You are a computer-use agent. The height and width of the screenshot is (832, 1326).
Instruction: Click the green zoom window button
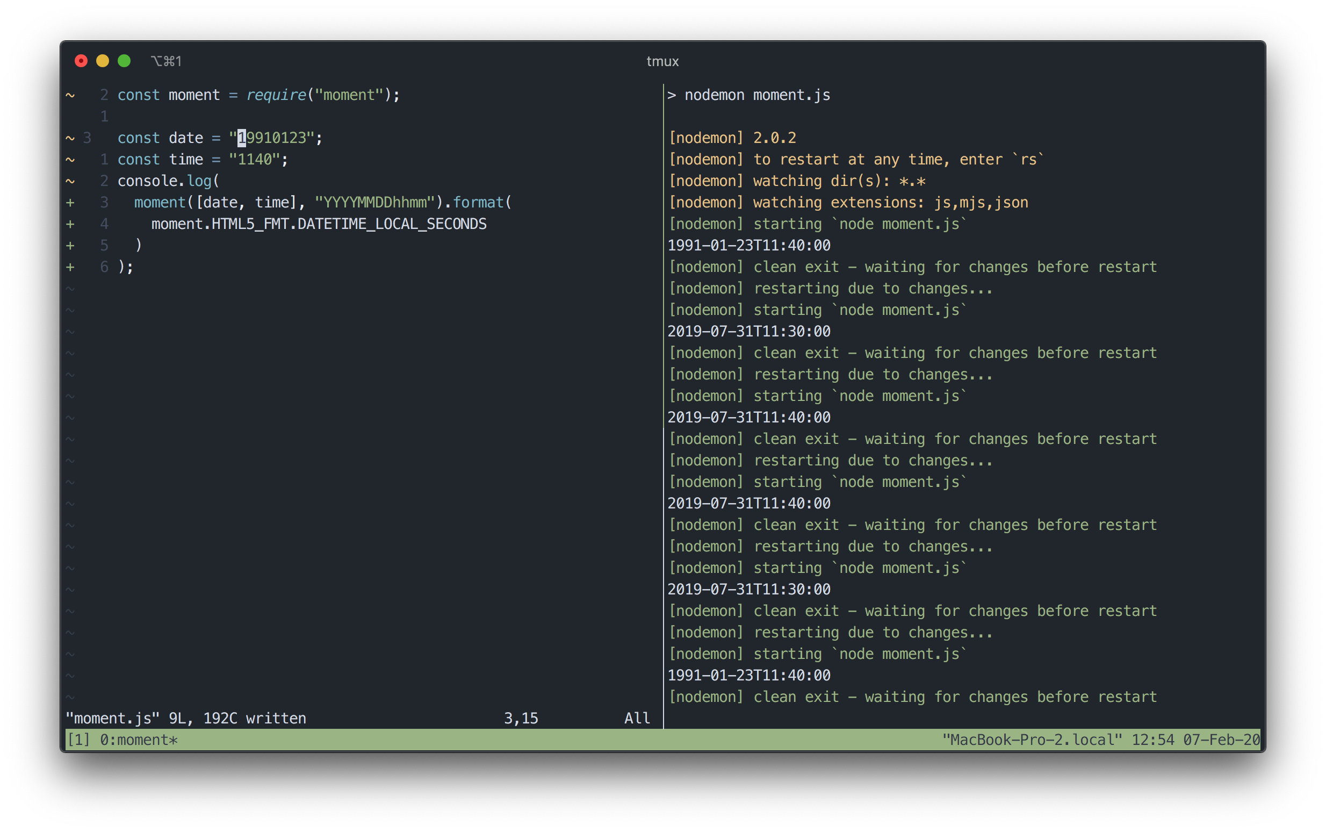[x=124, y=61]
